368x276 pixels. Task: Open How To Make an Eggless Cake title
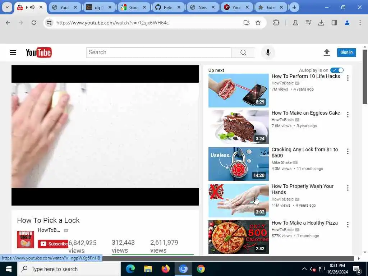tap(305, 113)
